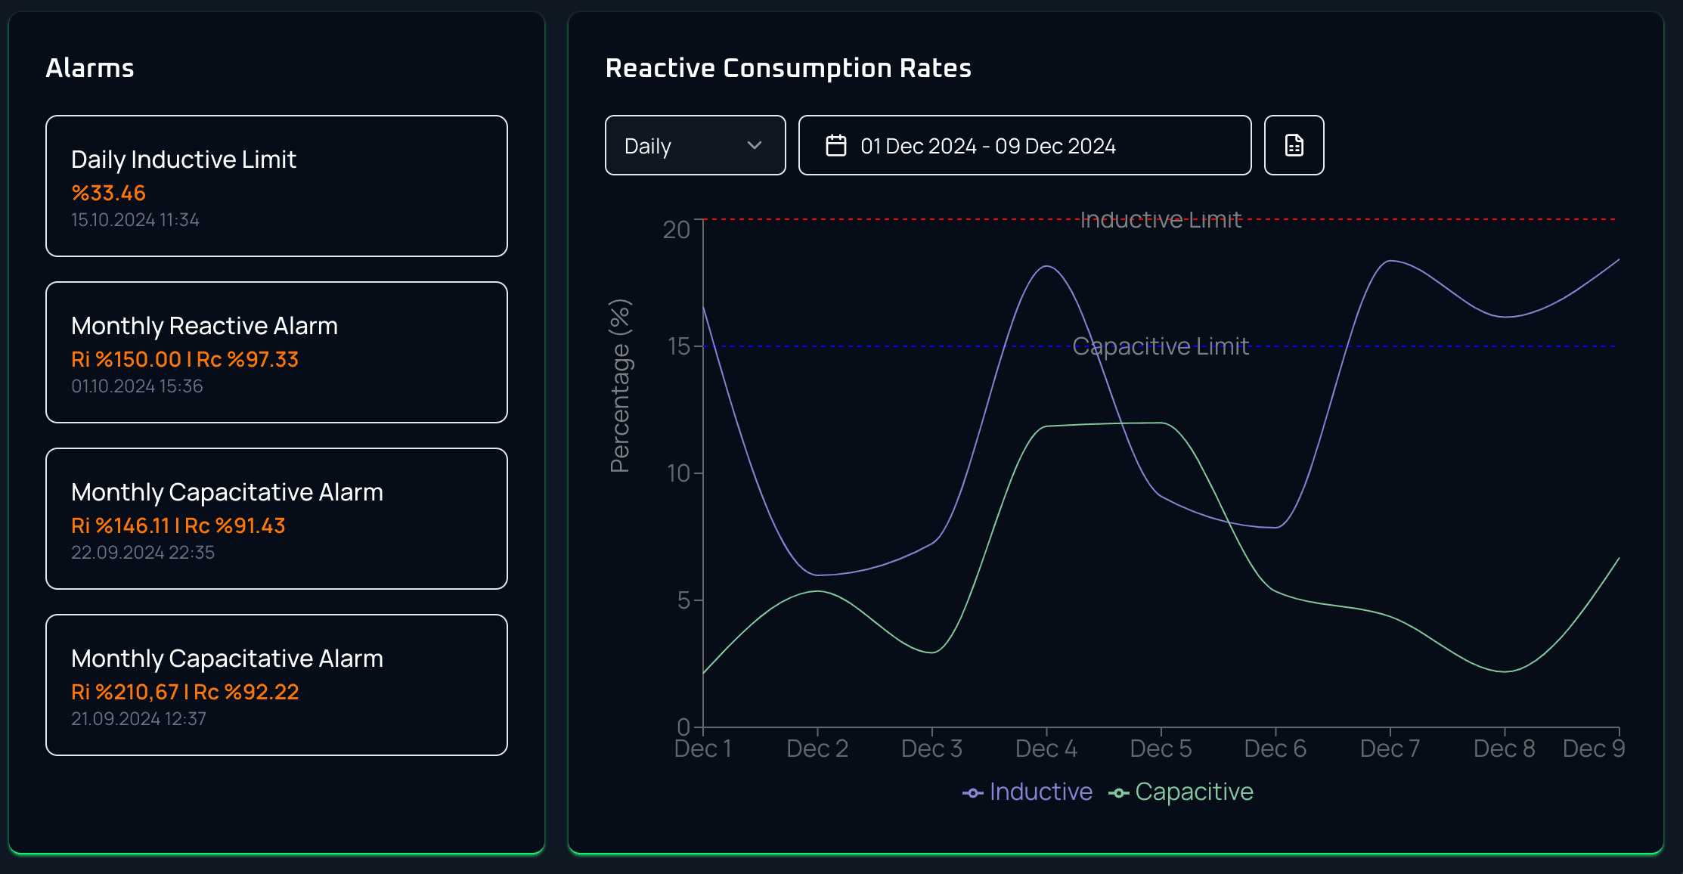Click the Capacitive legend marker icon
This screenshot has width=1683, height=874.
(x=1118, y=792)
